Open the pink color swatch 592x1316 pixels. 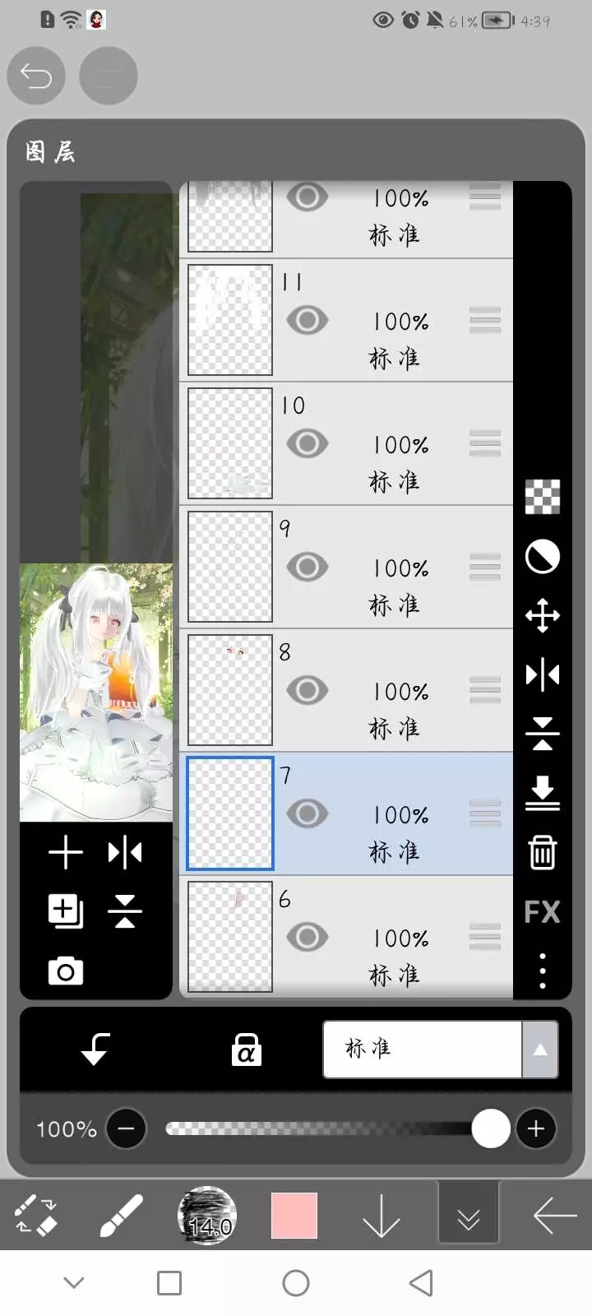coord(294,1216)
